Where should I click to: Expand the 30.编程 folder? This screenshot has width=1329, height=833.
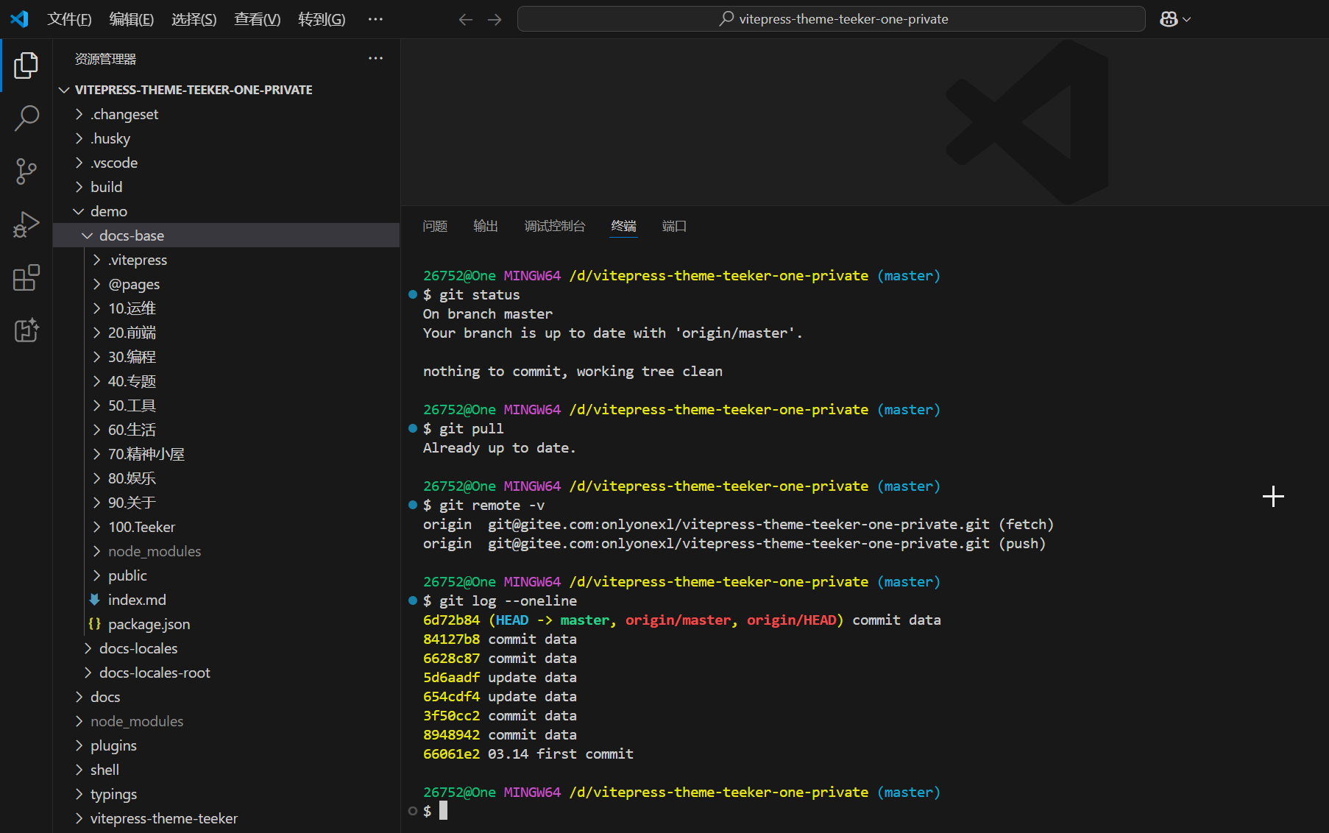point(227,357)
